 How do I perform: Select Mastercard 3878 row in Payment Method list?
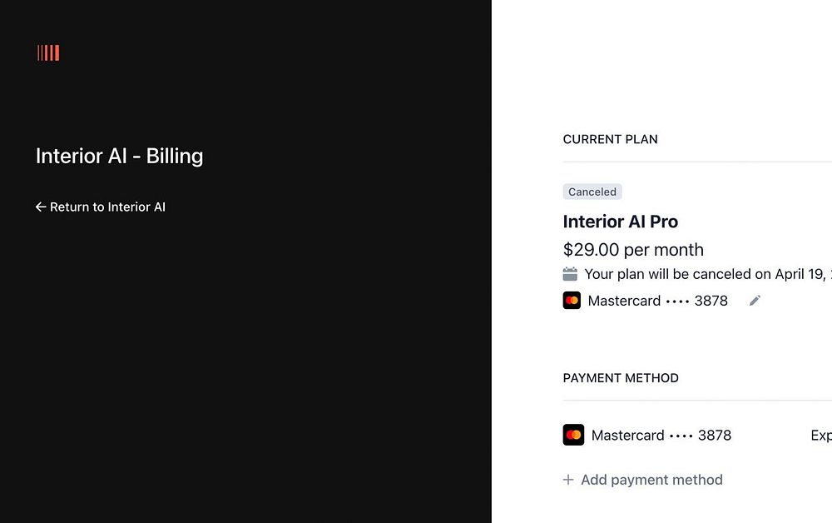[661, 435]
